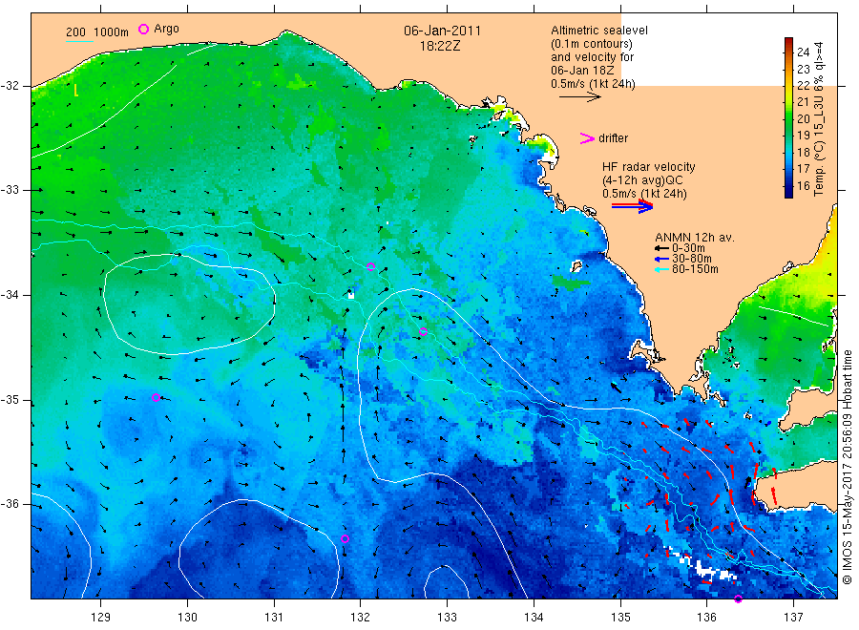Click the magenta Argo circle in the legend
859x630 pixels.
tap(143, 29)
